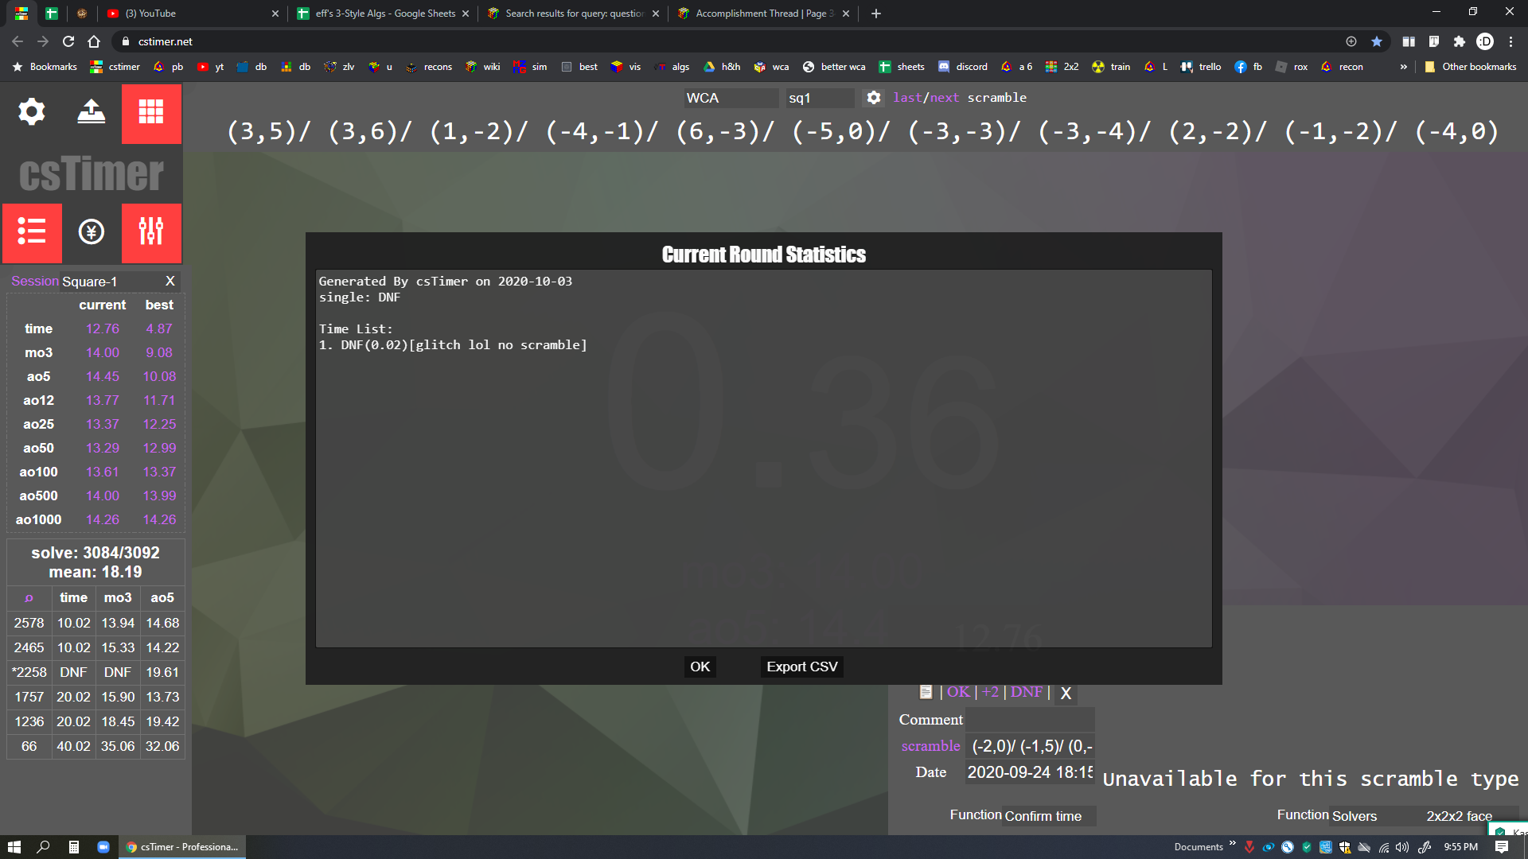Click the yen donate circle icon
The image size is (1528, 859).
[92, 232]
